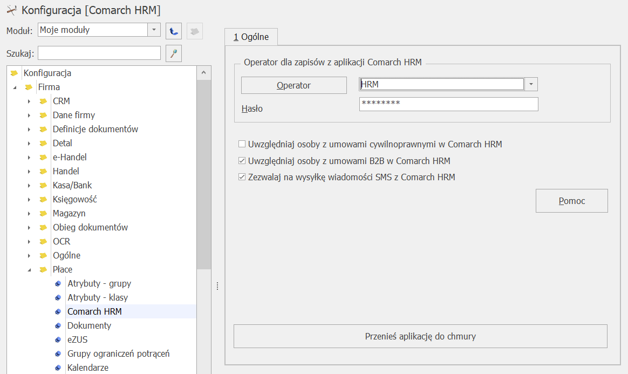Click the Detal folder icon
The width and height of the screenshot is (628, 374).
pos(43,144)
